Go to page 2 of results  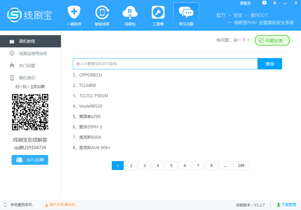pos(131,166)
